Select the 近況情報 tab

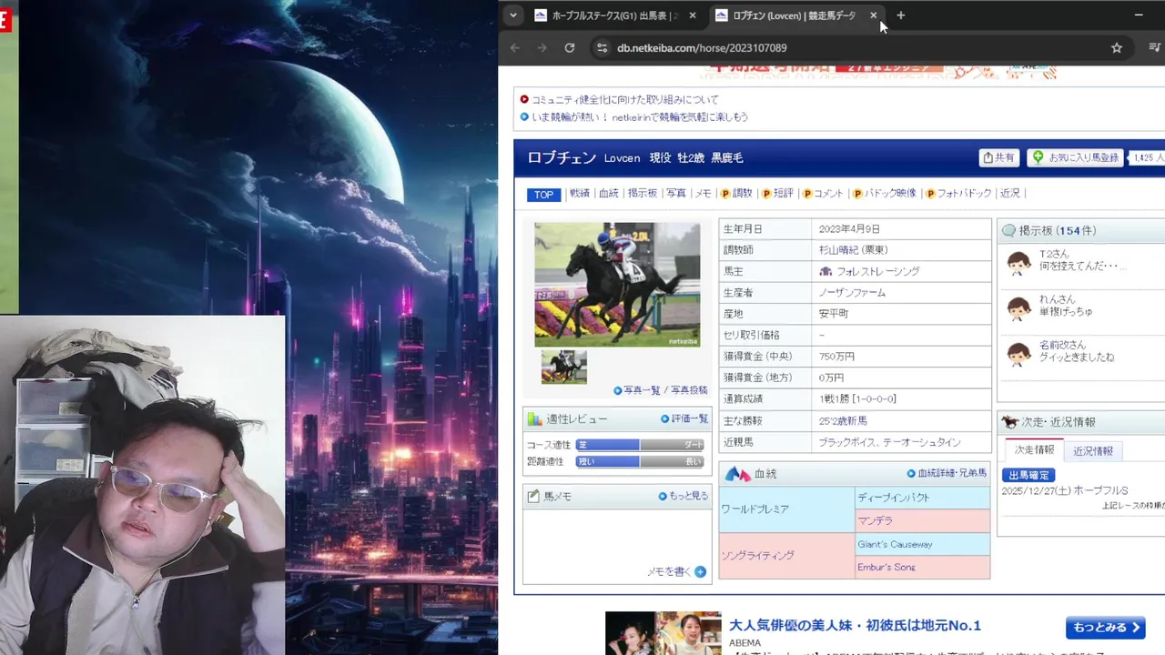coord(1093,451)
